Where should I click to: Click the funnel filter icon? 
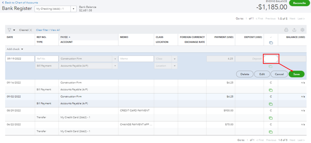tap(10, 30)
